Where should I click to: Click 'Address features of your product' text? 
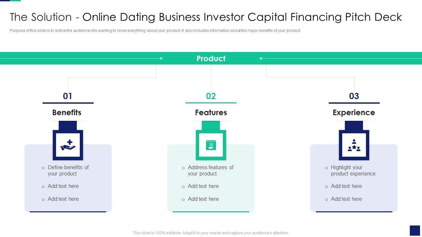(x=210, y=171)
